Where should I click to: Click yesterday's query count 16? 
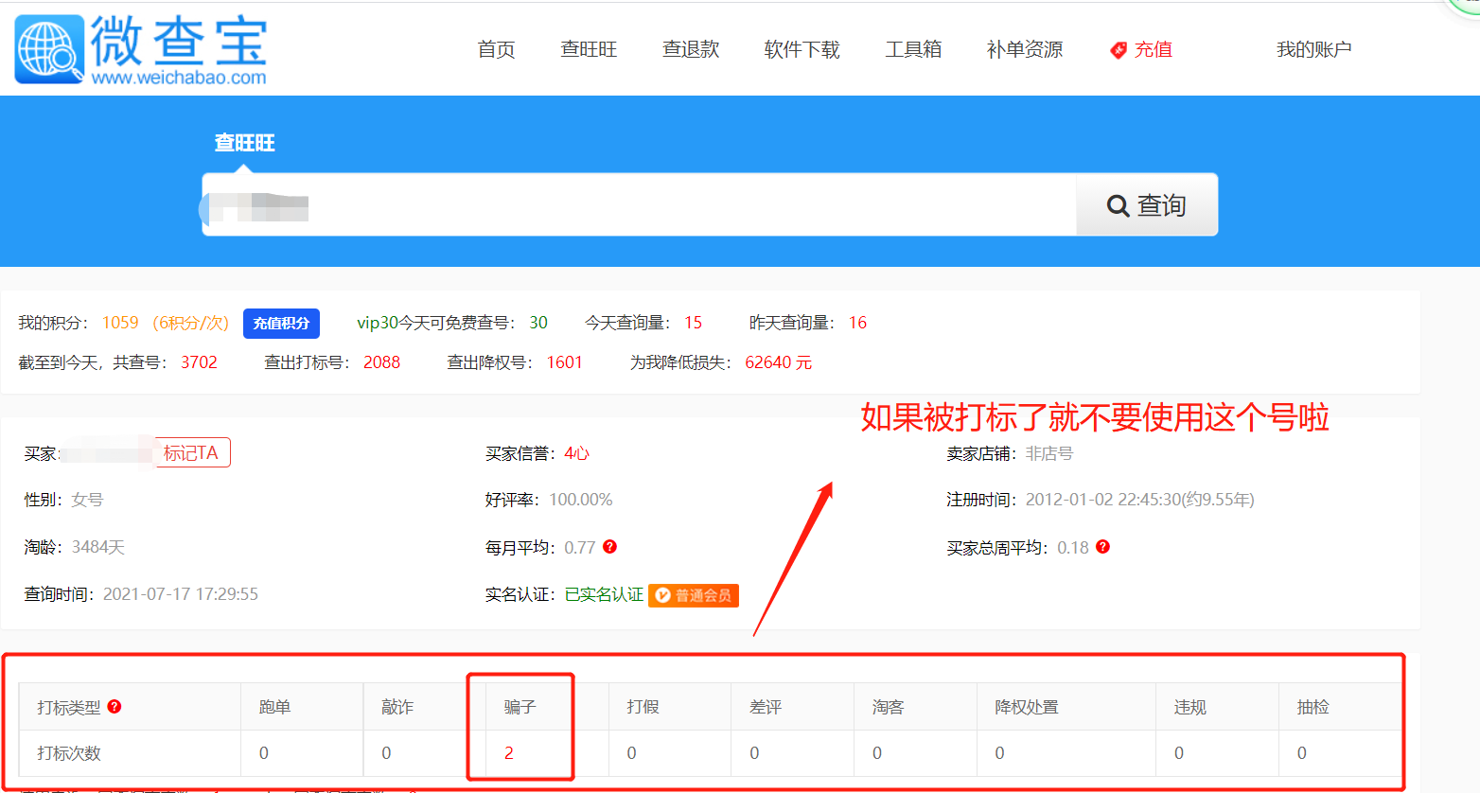pos(857,323)
